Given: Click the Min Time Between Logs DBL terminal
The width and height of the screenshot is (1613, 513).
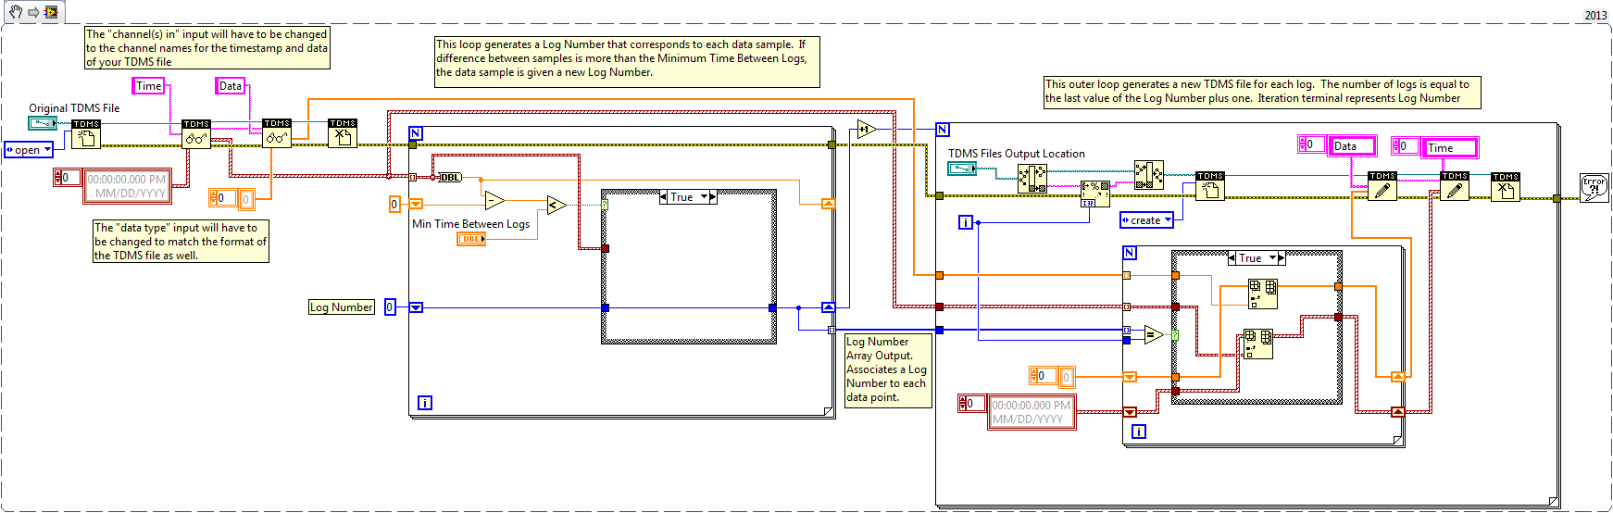Looking at the screenshot, I should point(471,239).
